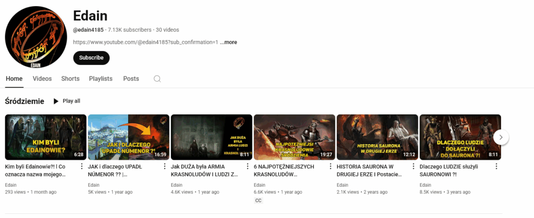Click the Play all triangle icon
The width and height of the screenshot is (534, 218).
click(x=56, y=101)
